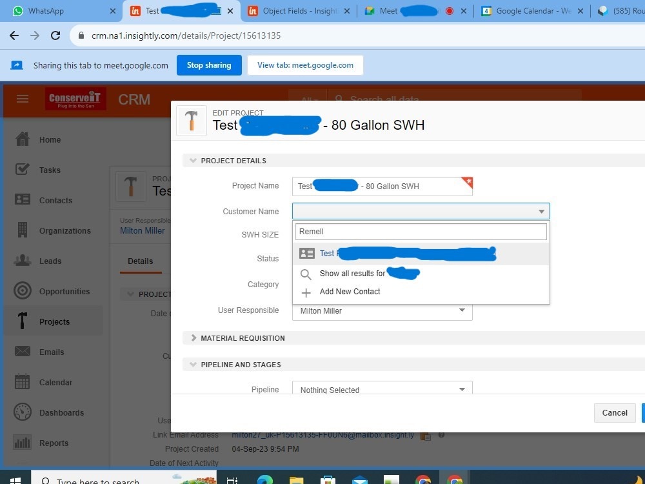645x484 pixels.
Task: Open the mailbox.insight.ly email link
Action: (323, 435)
